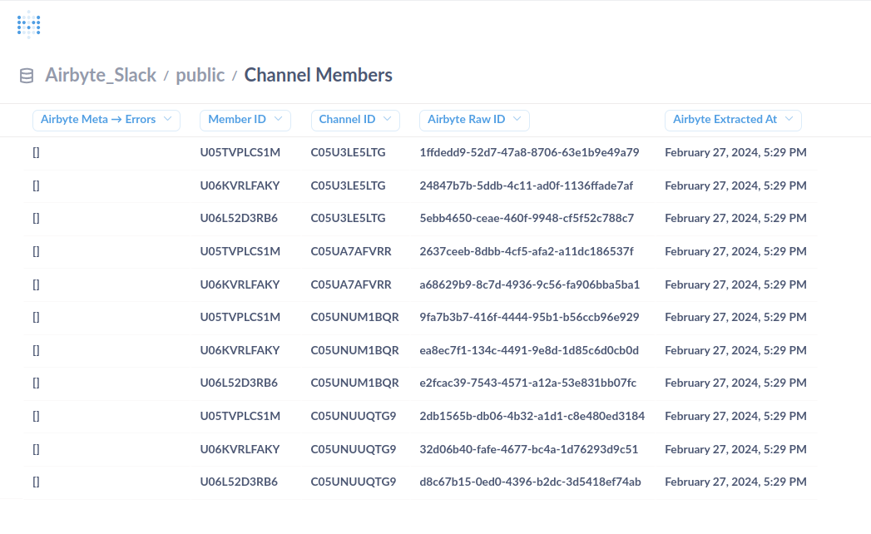Click errors cell [] in the d8c67b15 row
The height and width of the screenshot is (534, 871).
[36, 482]
